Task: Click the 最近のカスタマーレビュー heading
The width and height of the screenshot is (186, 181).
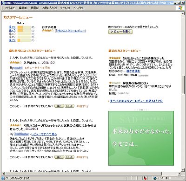Action: point(125,51)
